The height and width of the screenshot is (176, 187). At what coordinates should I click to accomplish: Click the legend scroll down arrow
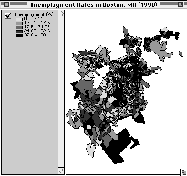click(61, 171)
